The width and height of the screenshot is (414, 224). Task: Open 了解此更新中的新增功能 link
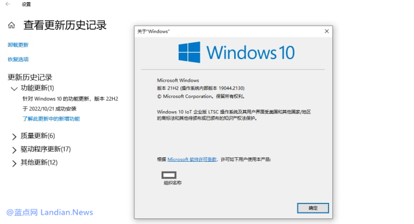(x=51, y=119)
